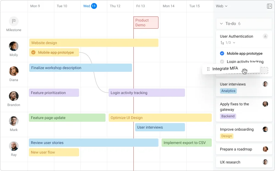The image size is (275, 171).
Task: Open Molly's avatar in the timeline
Action: (14, 46)
